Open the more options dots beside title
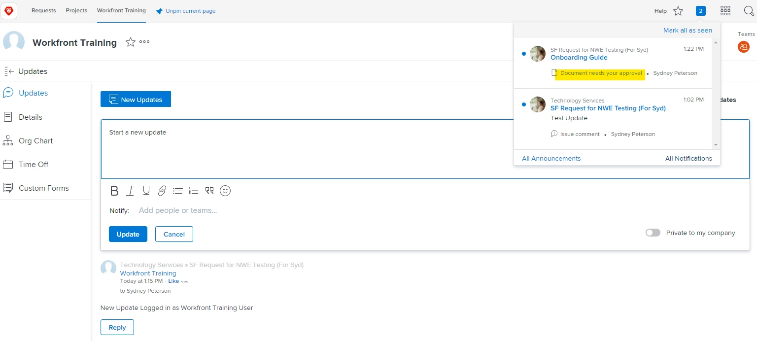The image size is (757, 341). 144,42
